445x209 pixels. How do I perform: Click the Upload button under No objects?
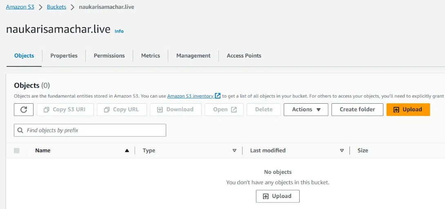click(x=278, y=196)
